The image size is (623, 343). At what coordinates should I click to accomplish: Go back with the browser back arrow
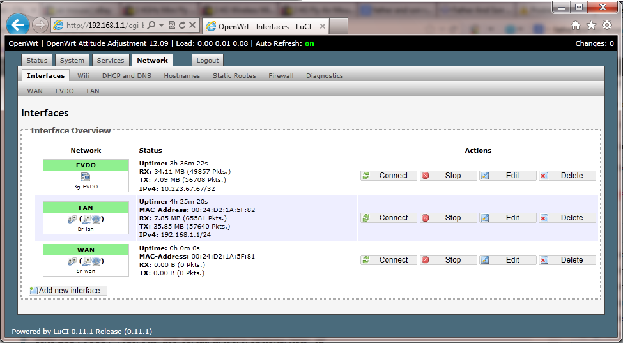pyautogui.click(x=18, y=26)
